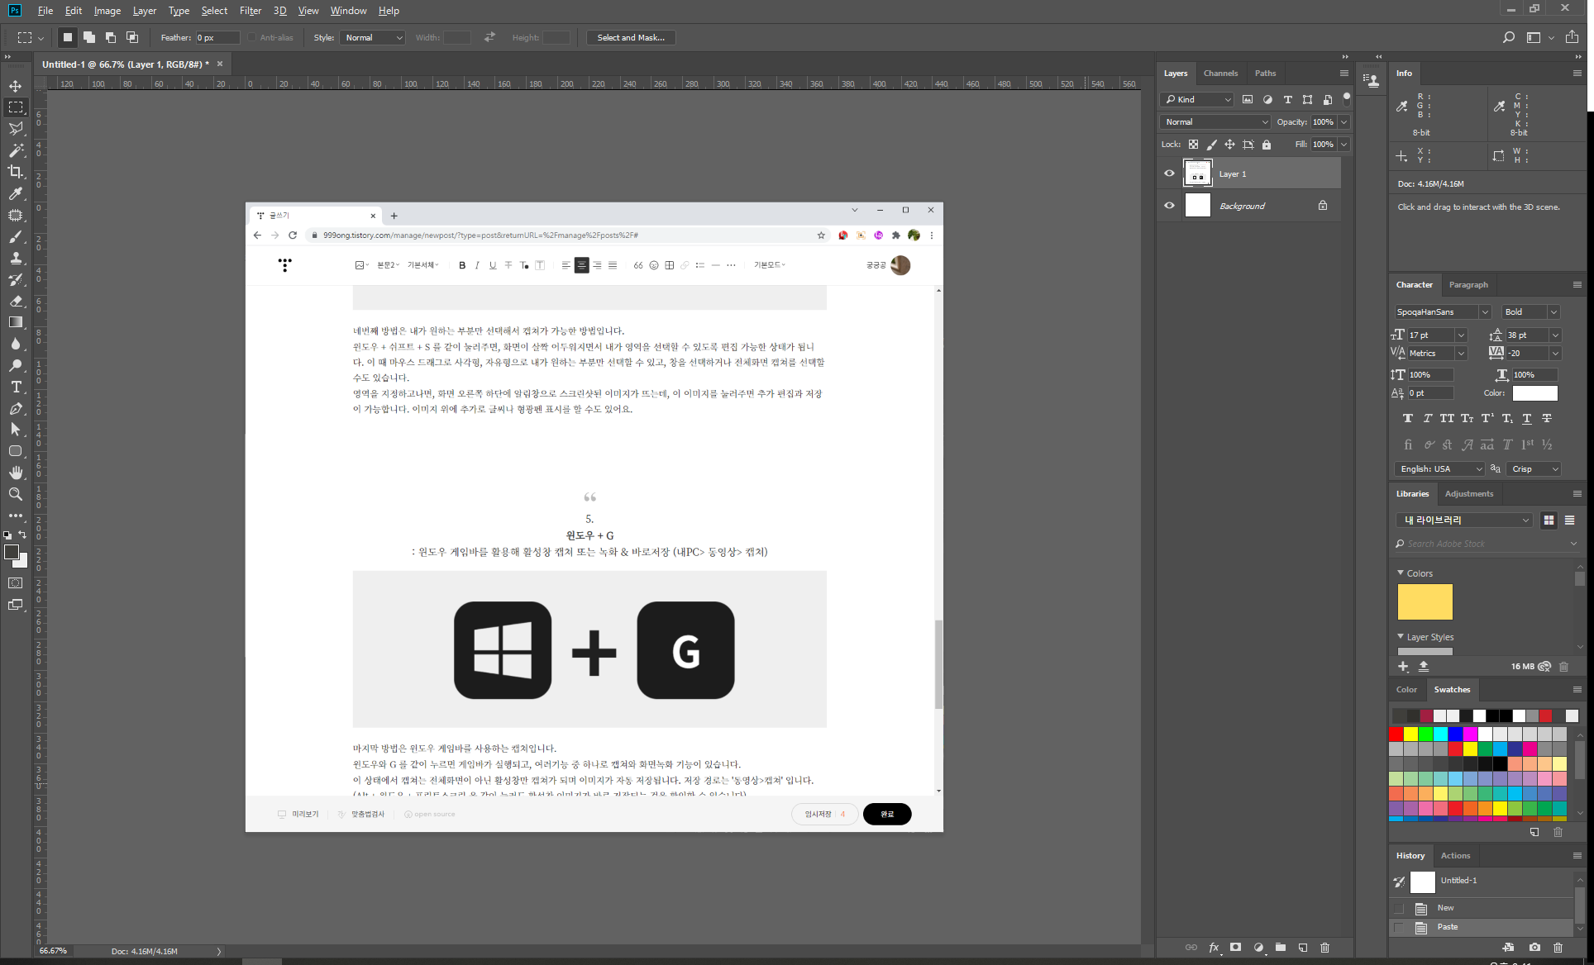
Task: Hide Layer 1 visibility eye
Action: pyautogui.click(x=1169, y=174)
